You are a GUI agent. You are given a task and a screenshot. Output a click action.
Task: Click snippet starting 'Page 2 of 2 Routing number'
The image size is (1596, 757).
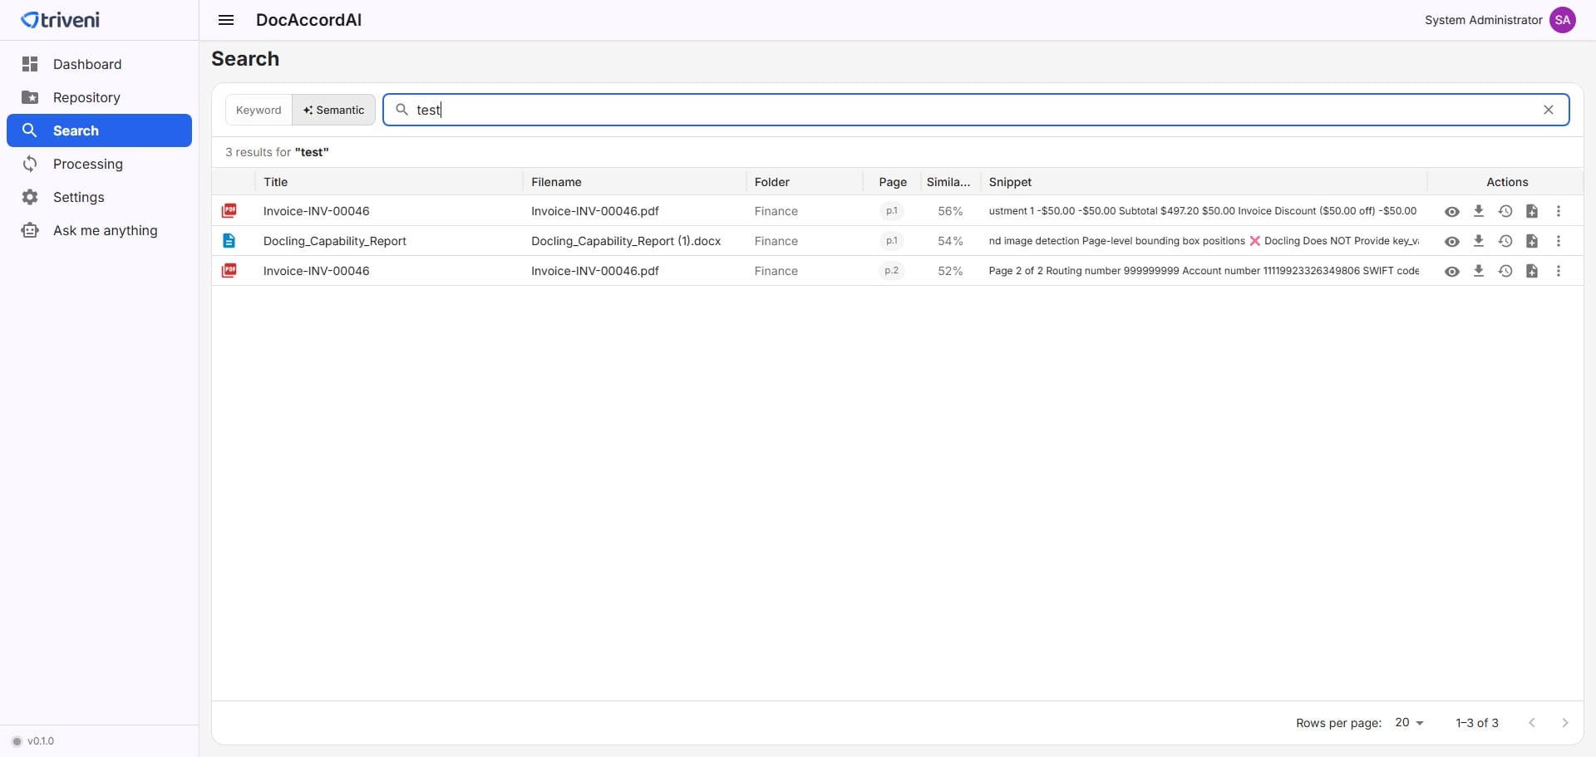tap(1204, 271)
